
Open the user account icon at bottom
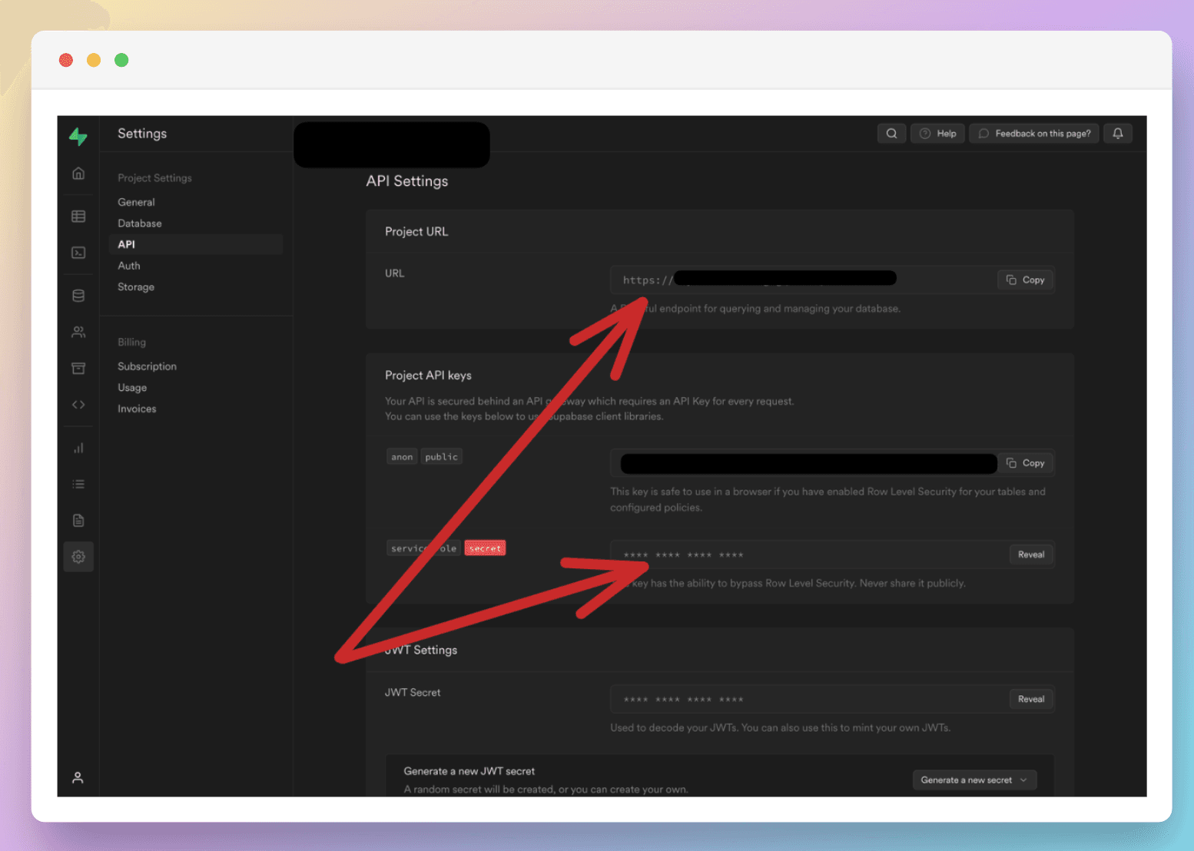click(78, 778)
